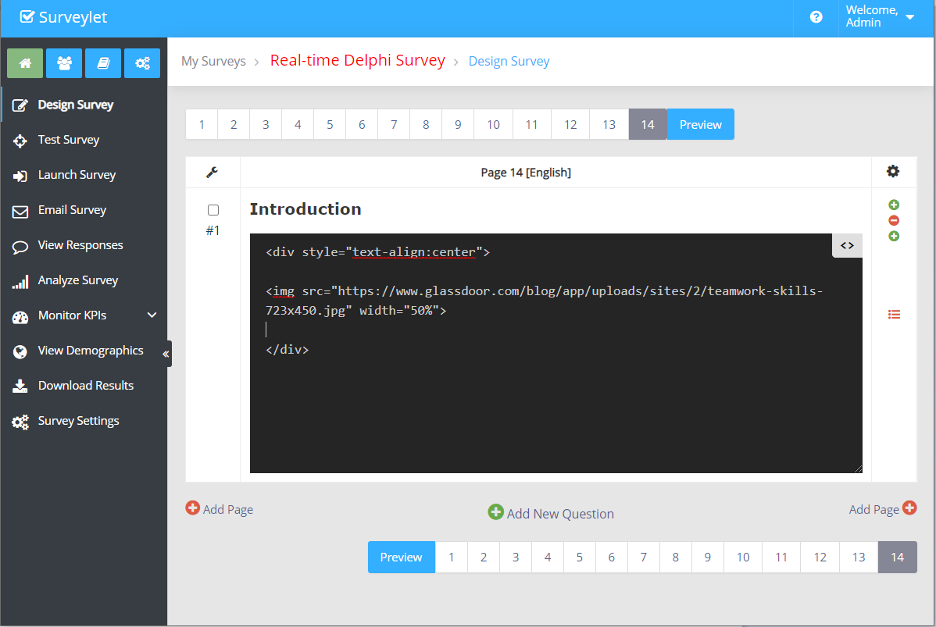Click the lower green plus add-question icon

point(894,237)
